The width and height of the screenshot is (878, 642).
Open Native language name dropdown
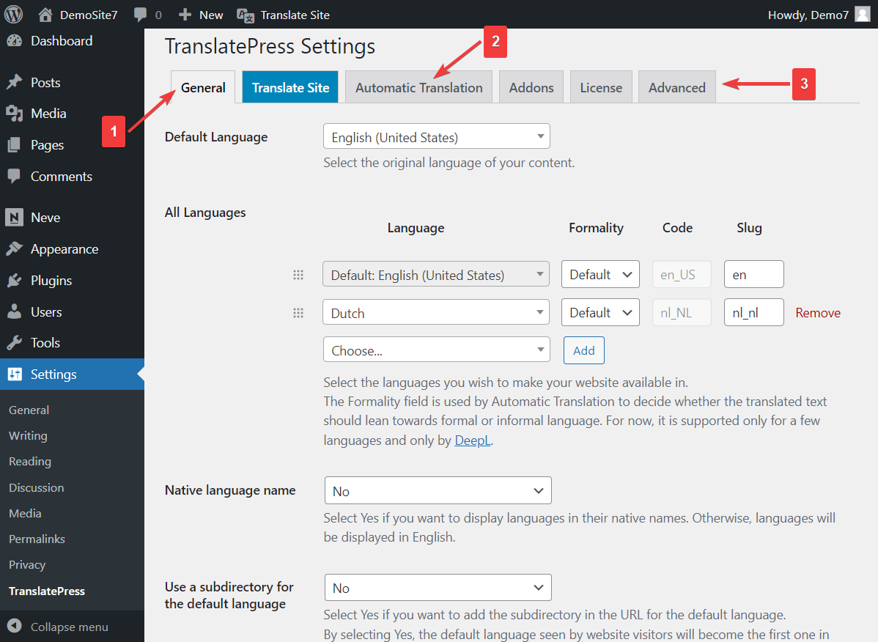(x=438, y=491)
